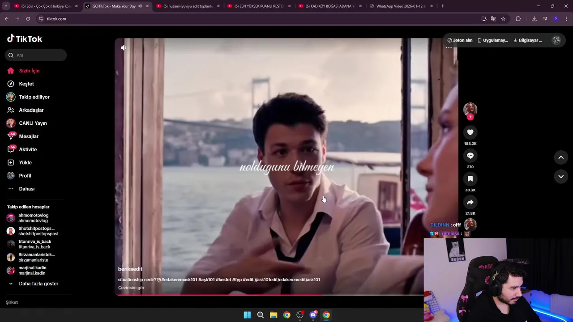Close the TikTok browser tab

(x=147, y=6)
